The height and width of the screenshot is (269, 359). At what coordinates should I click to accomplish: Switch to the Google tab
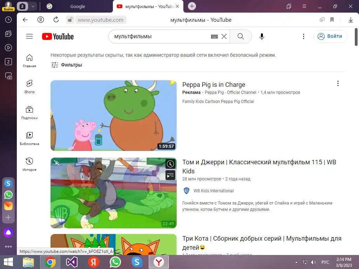[x=77, y=6]
